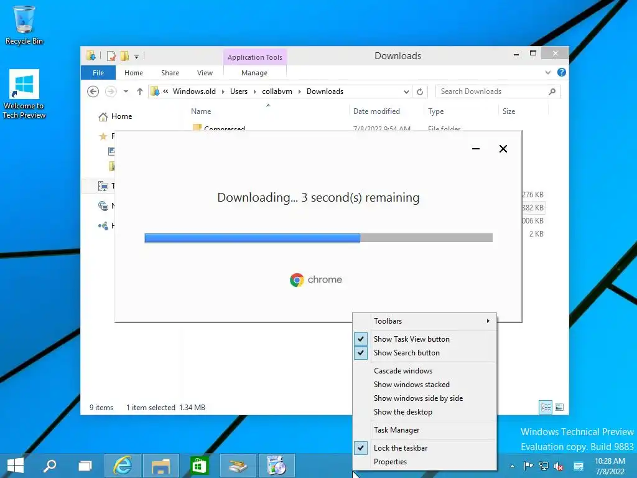Click Users in address breadcrumb
This screenshot has height=478, width=637.
pyautogui.click(x=239, y=91)
